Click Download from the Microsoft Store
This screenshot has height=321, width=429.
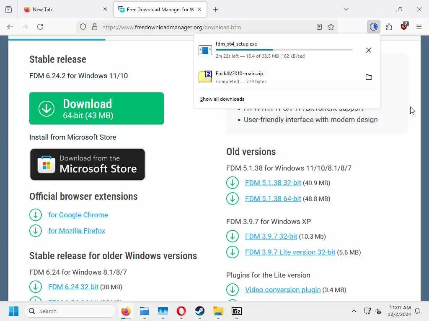[x=88, y=164]
